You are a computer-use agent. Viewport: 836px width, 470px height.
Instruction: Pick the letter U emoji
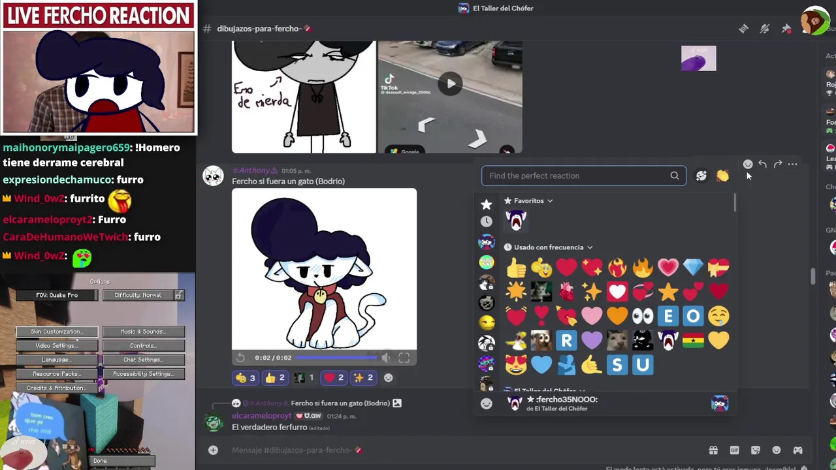click(x=643, y=364)
